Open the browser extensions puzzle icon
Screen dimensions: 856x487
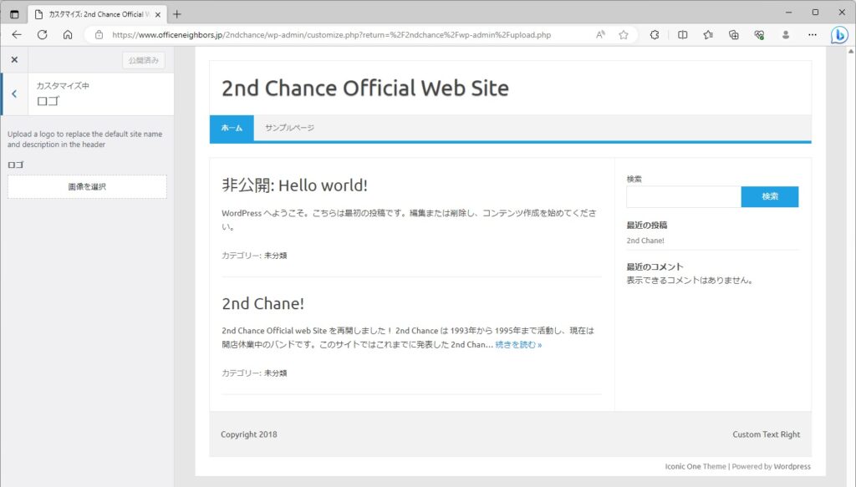click(x=655, y=35)
